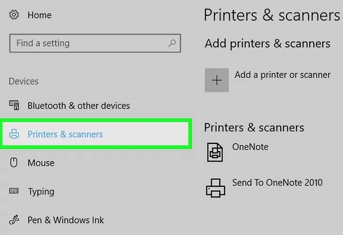The width and height of the screenshot is (343, 235).
Task: Click the OneNote printer icon
Action: 215,152
